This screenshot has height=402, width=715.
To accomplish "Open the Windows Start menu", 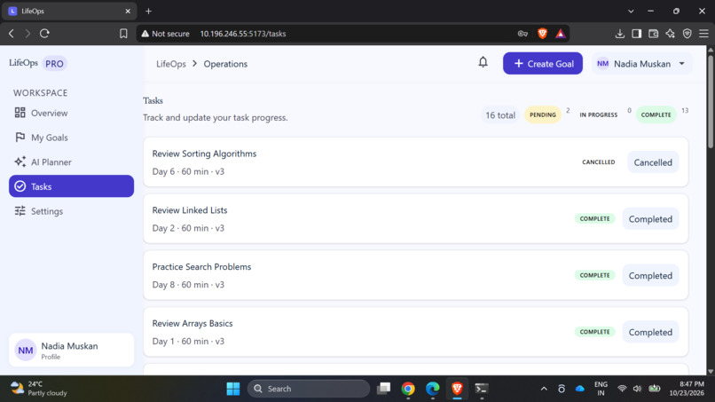I will pos(233,389).
